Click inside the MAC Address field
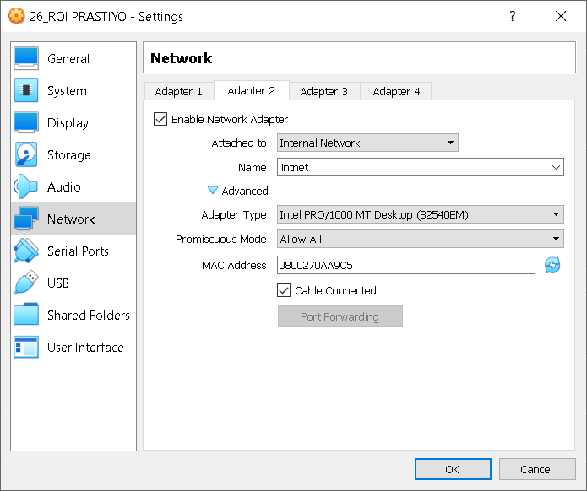The width and height of the screenshot is (587, 491). (405, 265)
